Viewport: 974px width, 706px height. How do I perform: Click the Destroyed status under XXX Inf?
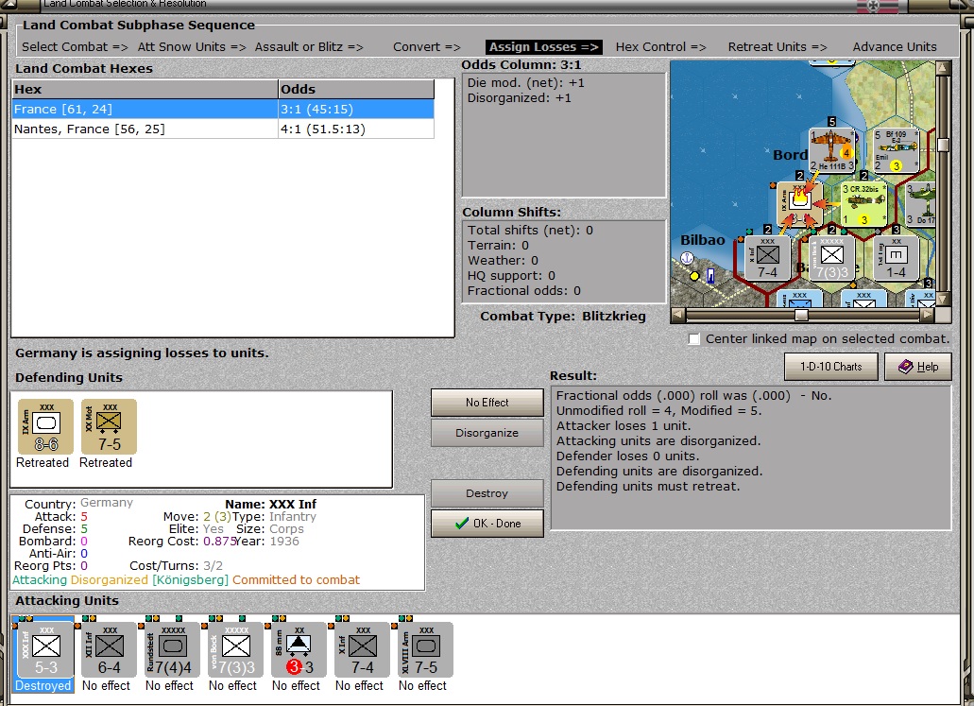point(43,685)
